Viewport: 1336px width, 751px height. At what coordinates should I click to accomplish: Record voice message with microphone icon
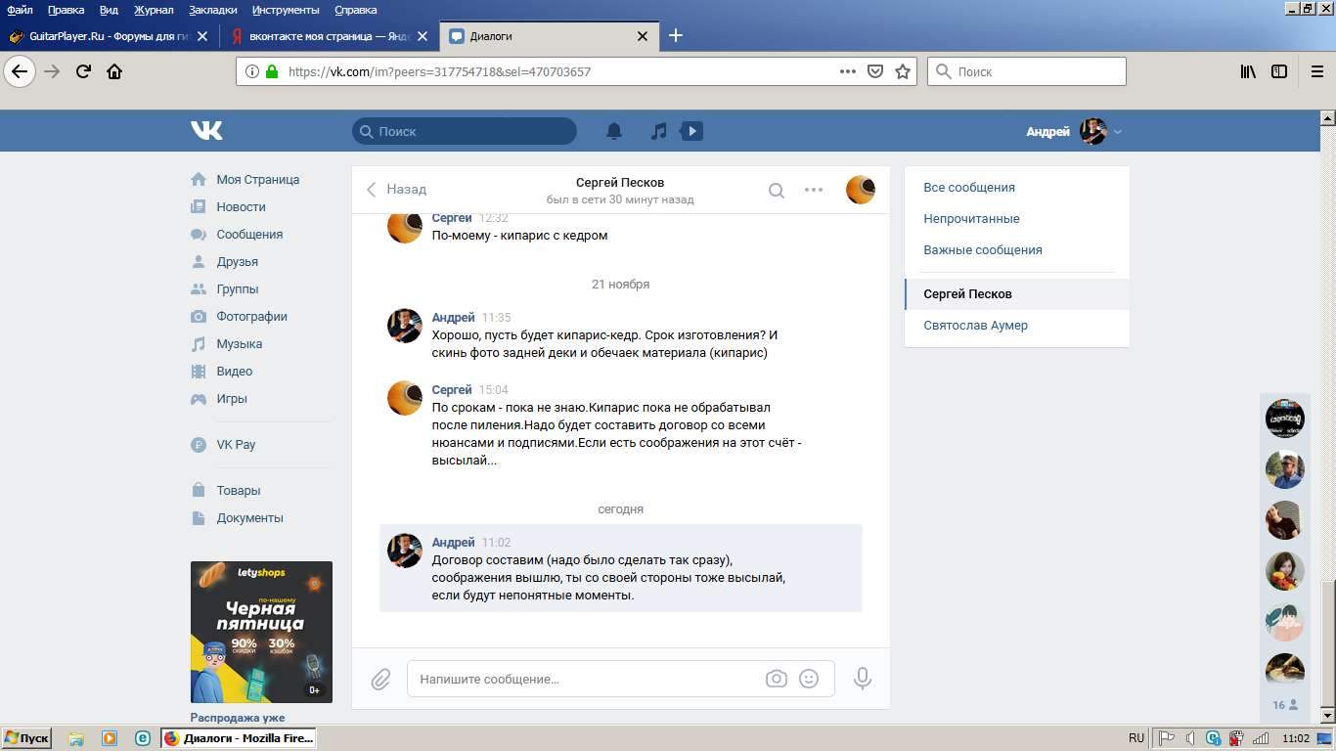tap(863, 679)
